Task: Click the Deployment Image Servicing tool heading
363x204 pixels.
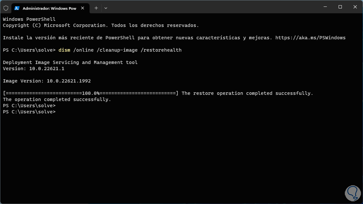Action: pyautogui.click(x=70, y=62)
